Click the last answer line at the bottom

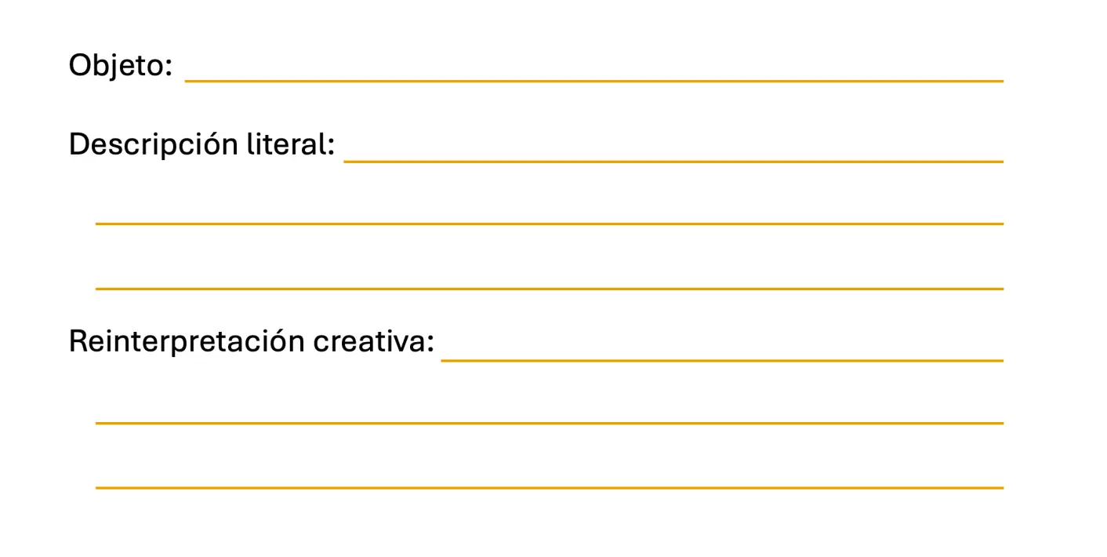[549, 487]
